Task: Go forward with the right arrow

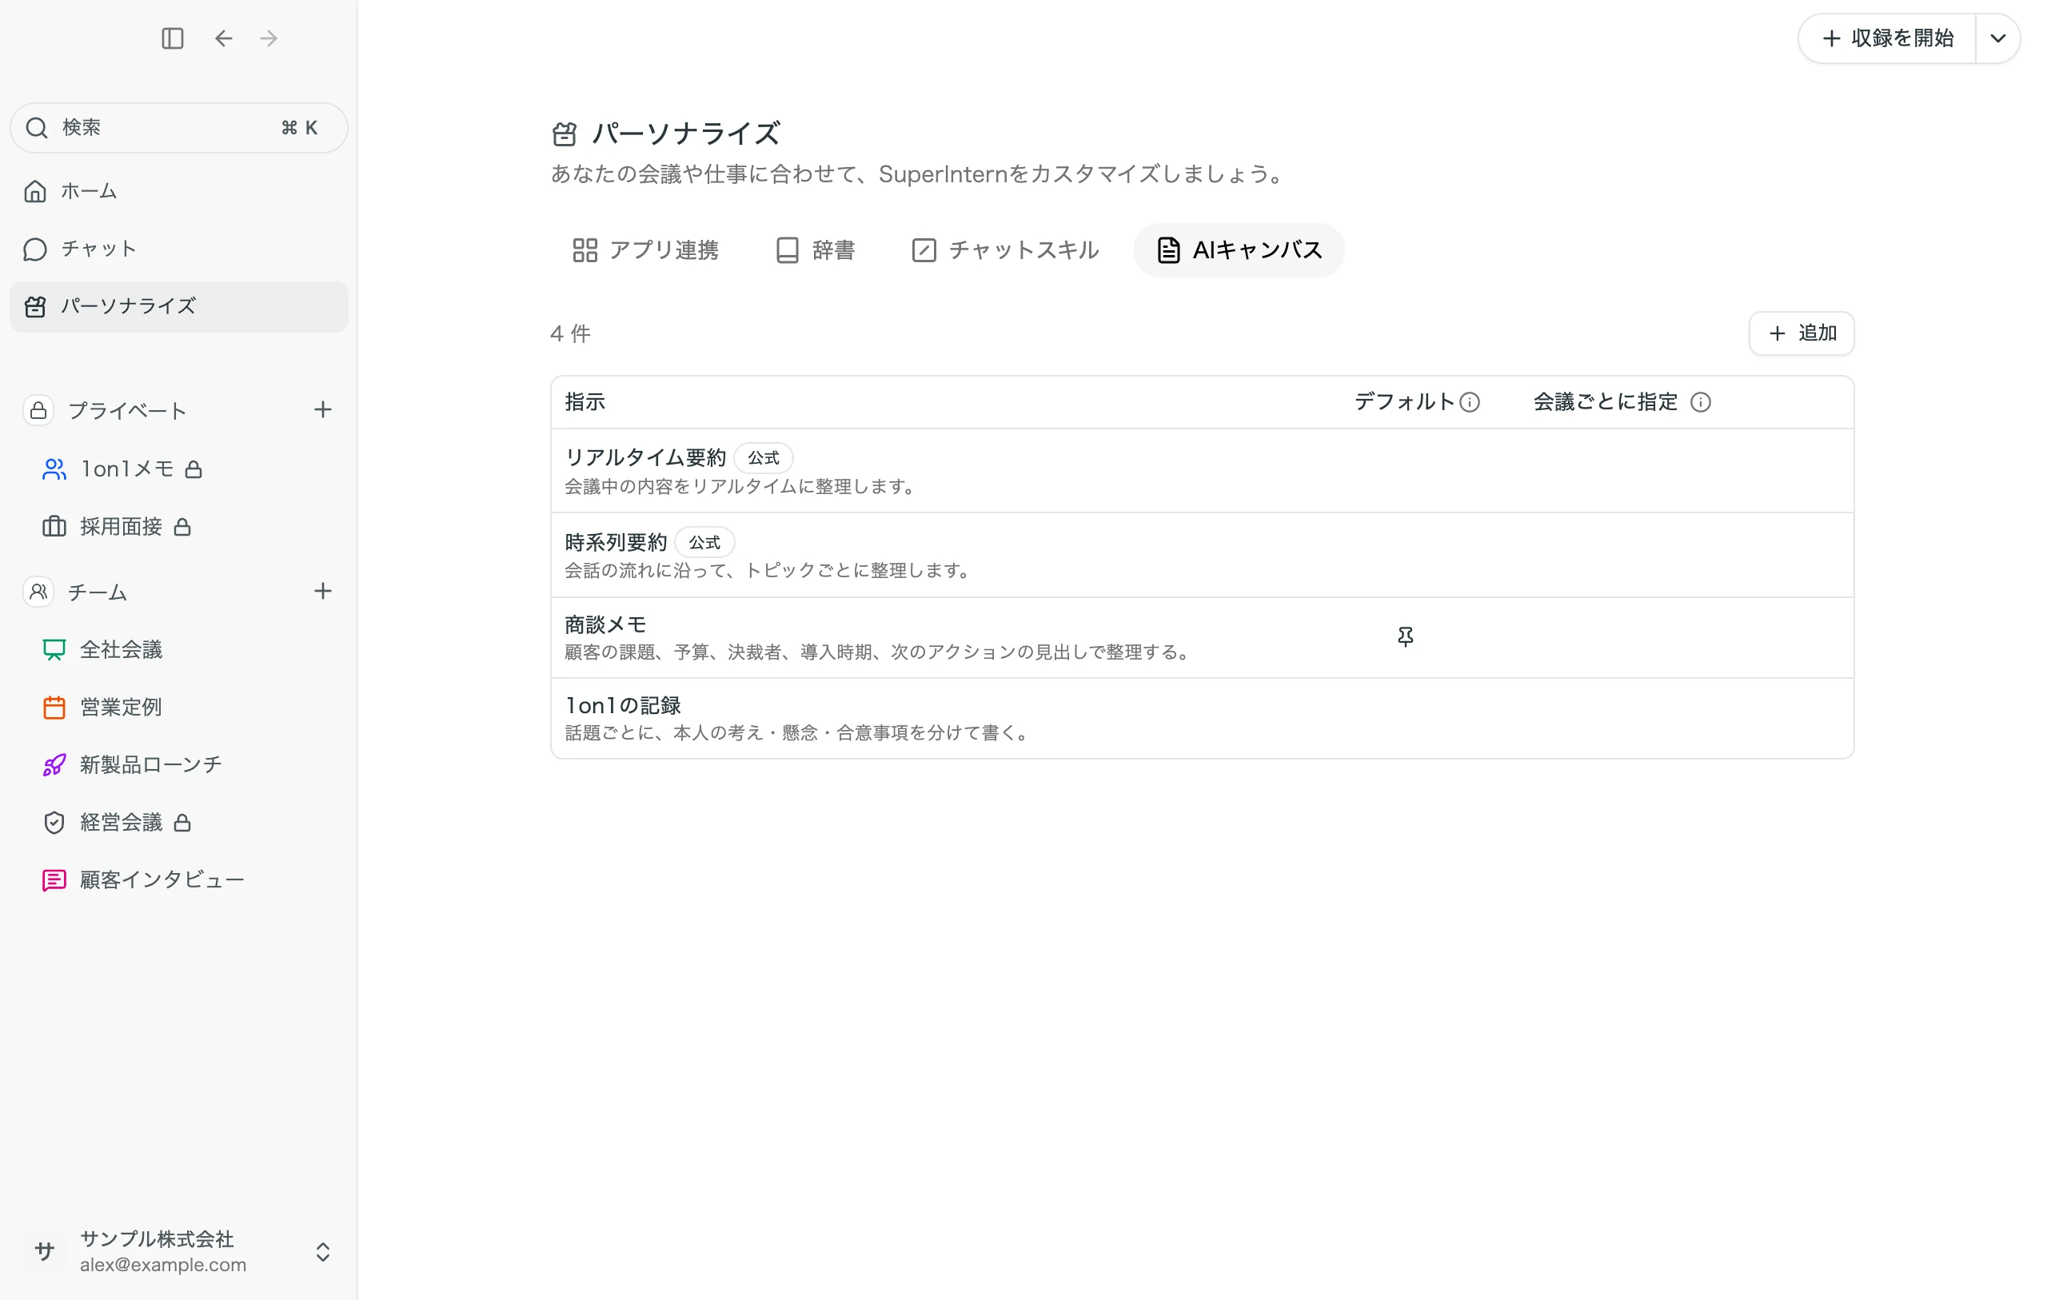Action: click(269, 38)
